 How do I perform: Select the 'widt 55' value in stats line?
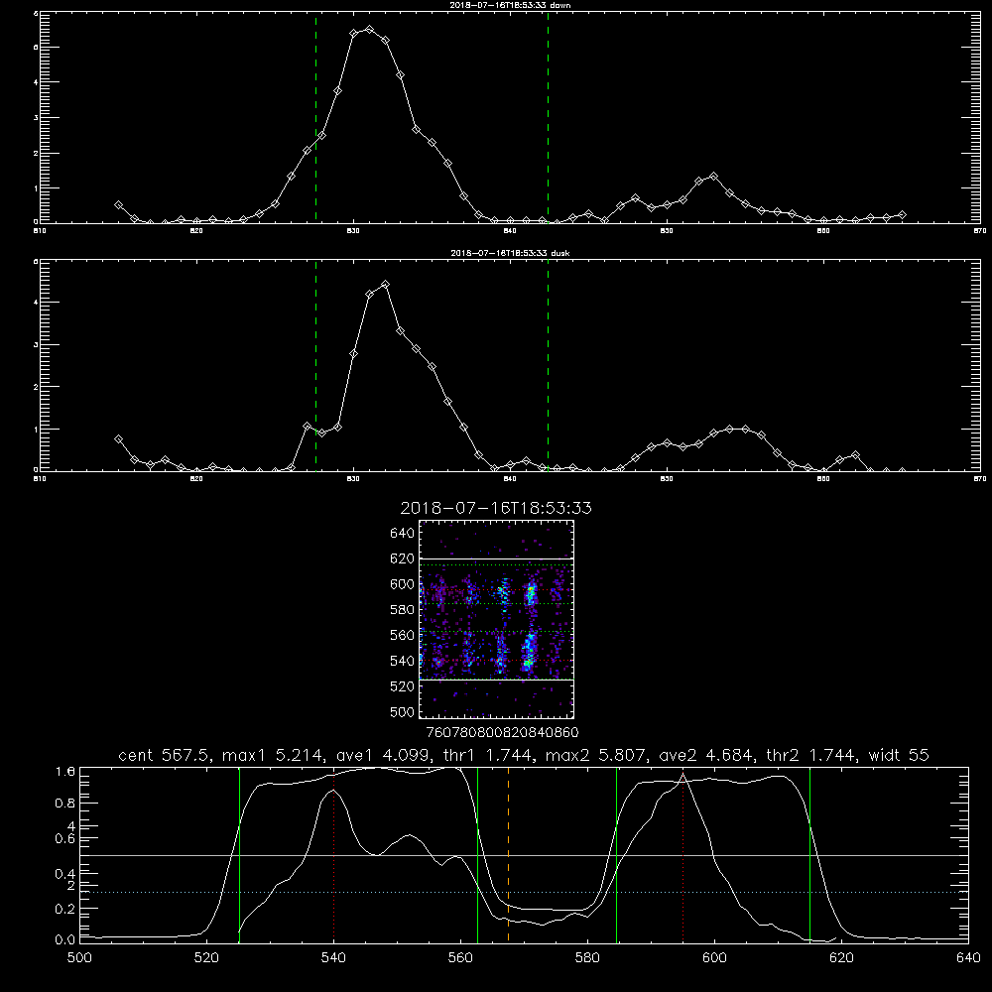pos(899,755)
